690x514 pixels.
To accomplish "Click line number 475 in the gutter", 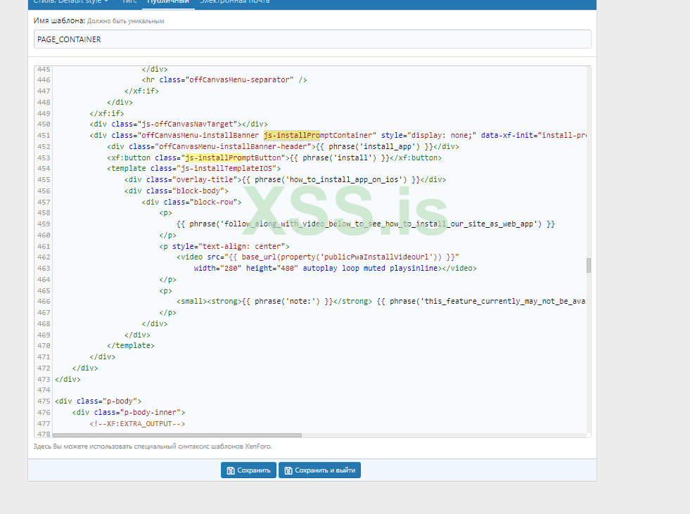I will click(x=44, y=401).
